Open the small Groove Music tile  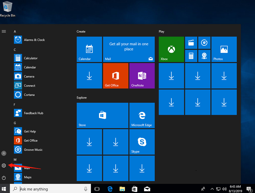(x=204, y=43)
